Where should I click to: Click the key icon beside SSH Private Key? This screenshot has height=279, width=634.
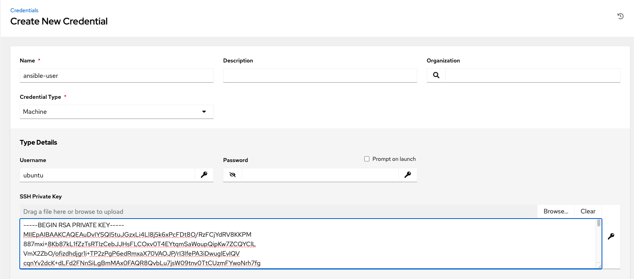[611, 236]
